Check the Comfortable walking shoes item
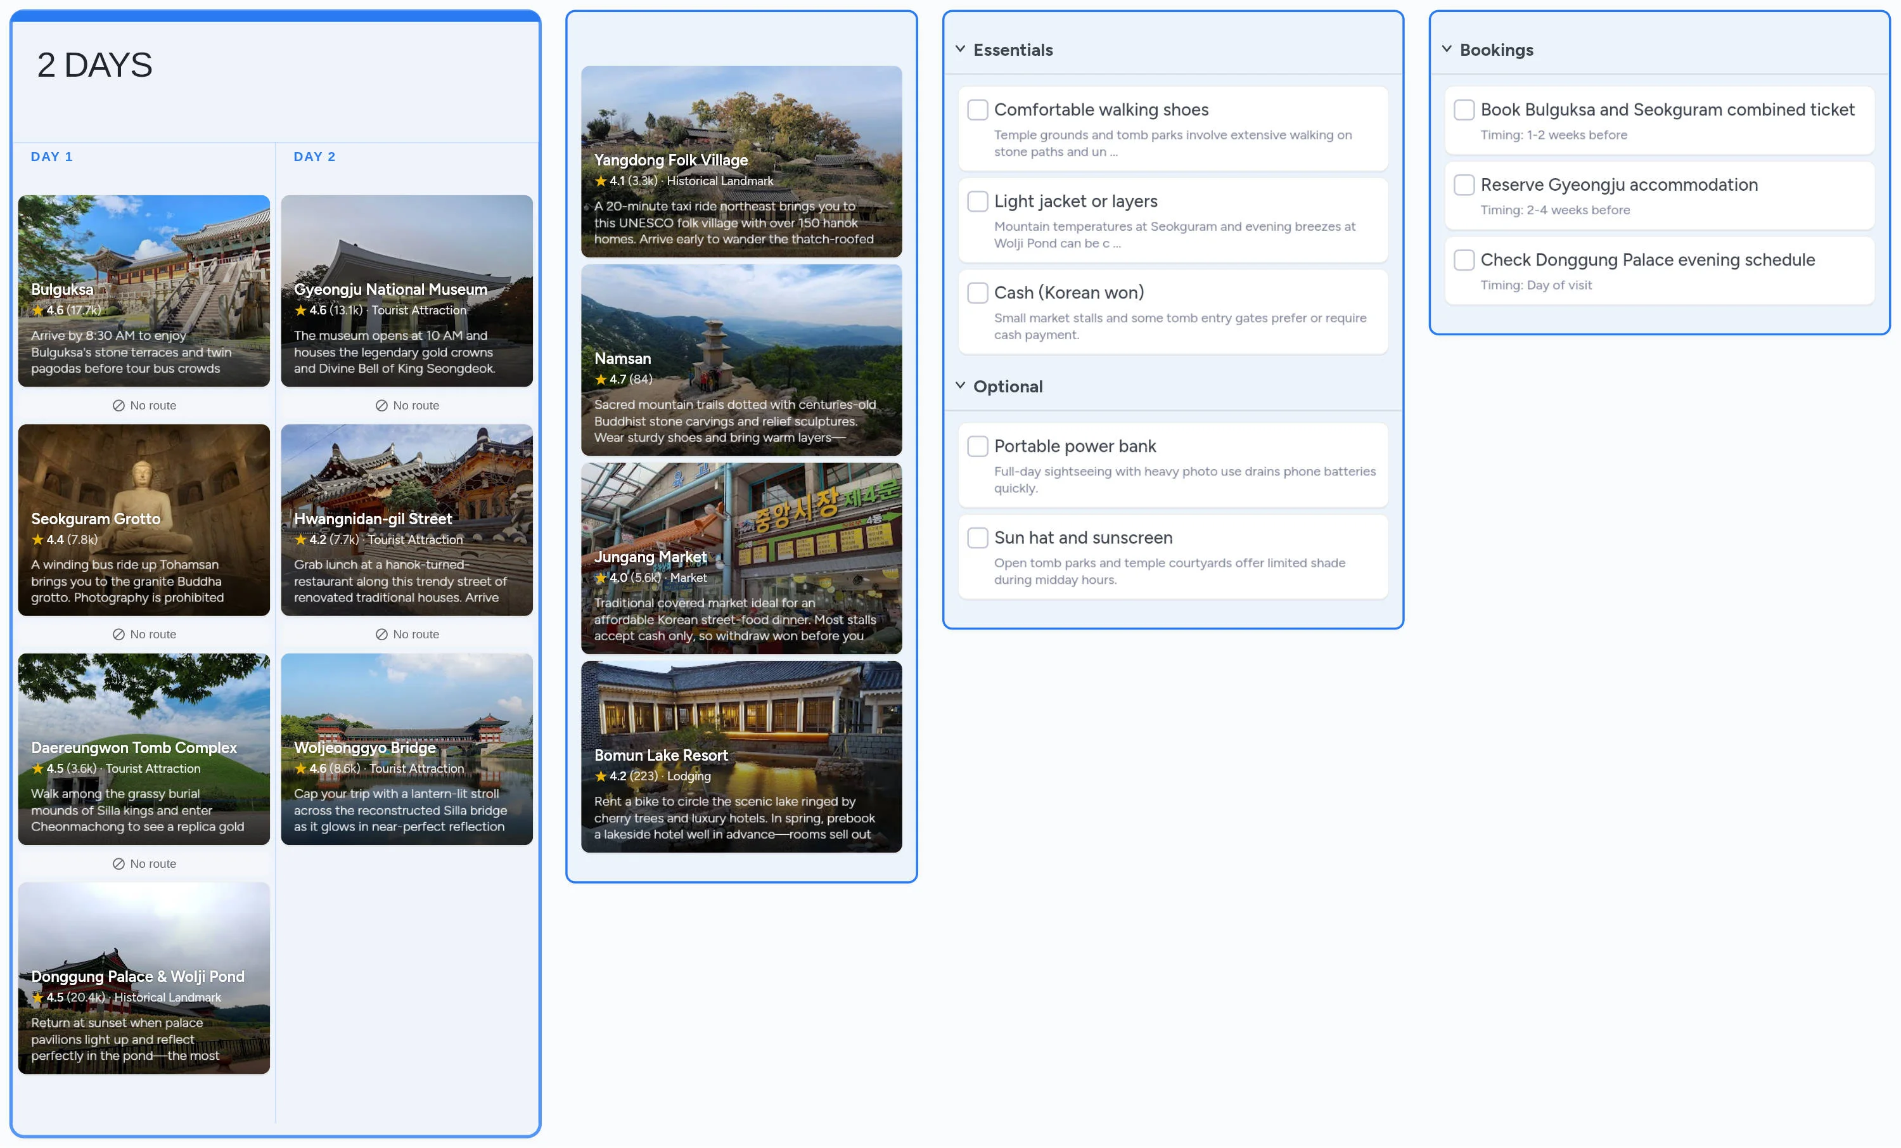This screenshot has width=1901, height=1148. click(x=978, y=110)
